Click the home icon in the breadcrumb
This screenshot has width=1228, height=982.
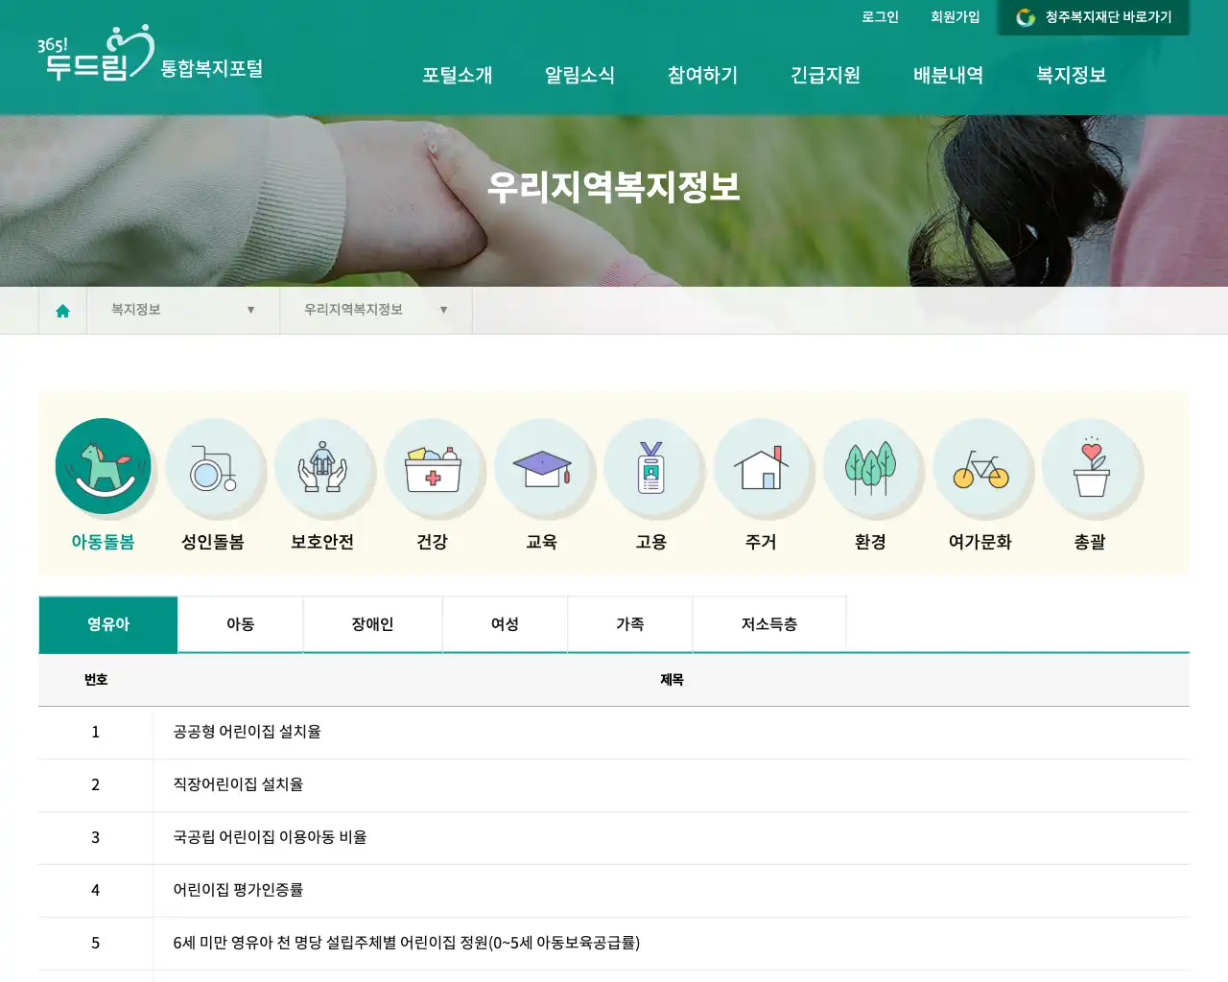(62, 310)
